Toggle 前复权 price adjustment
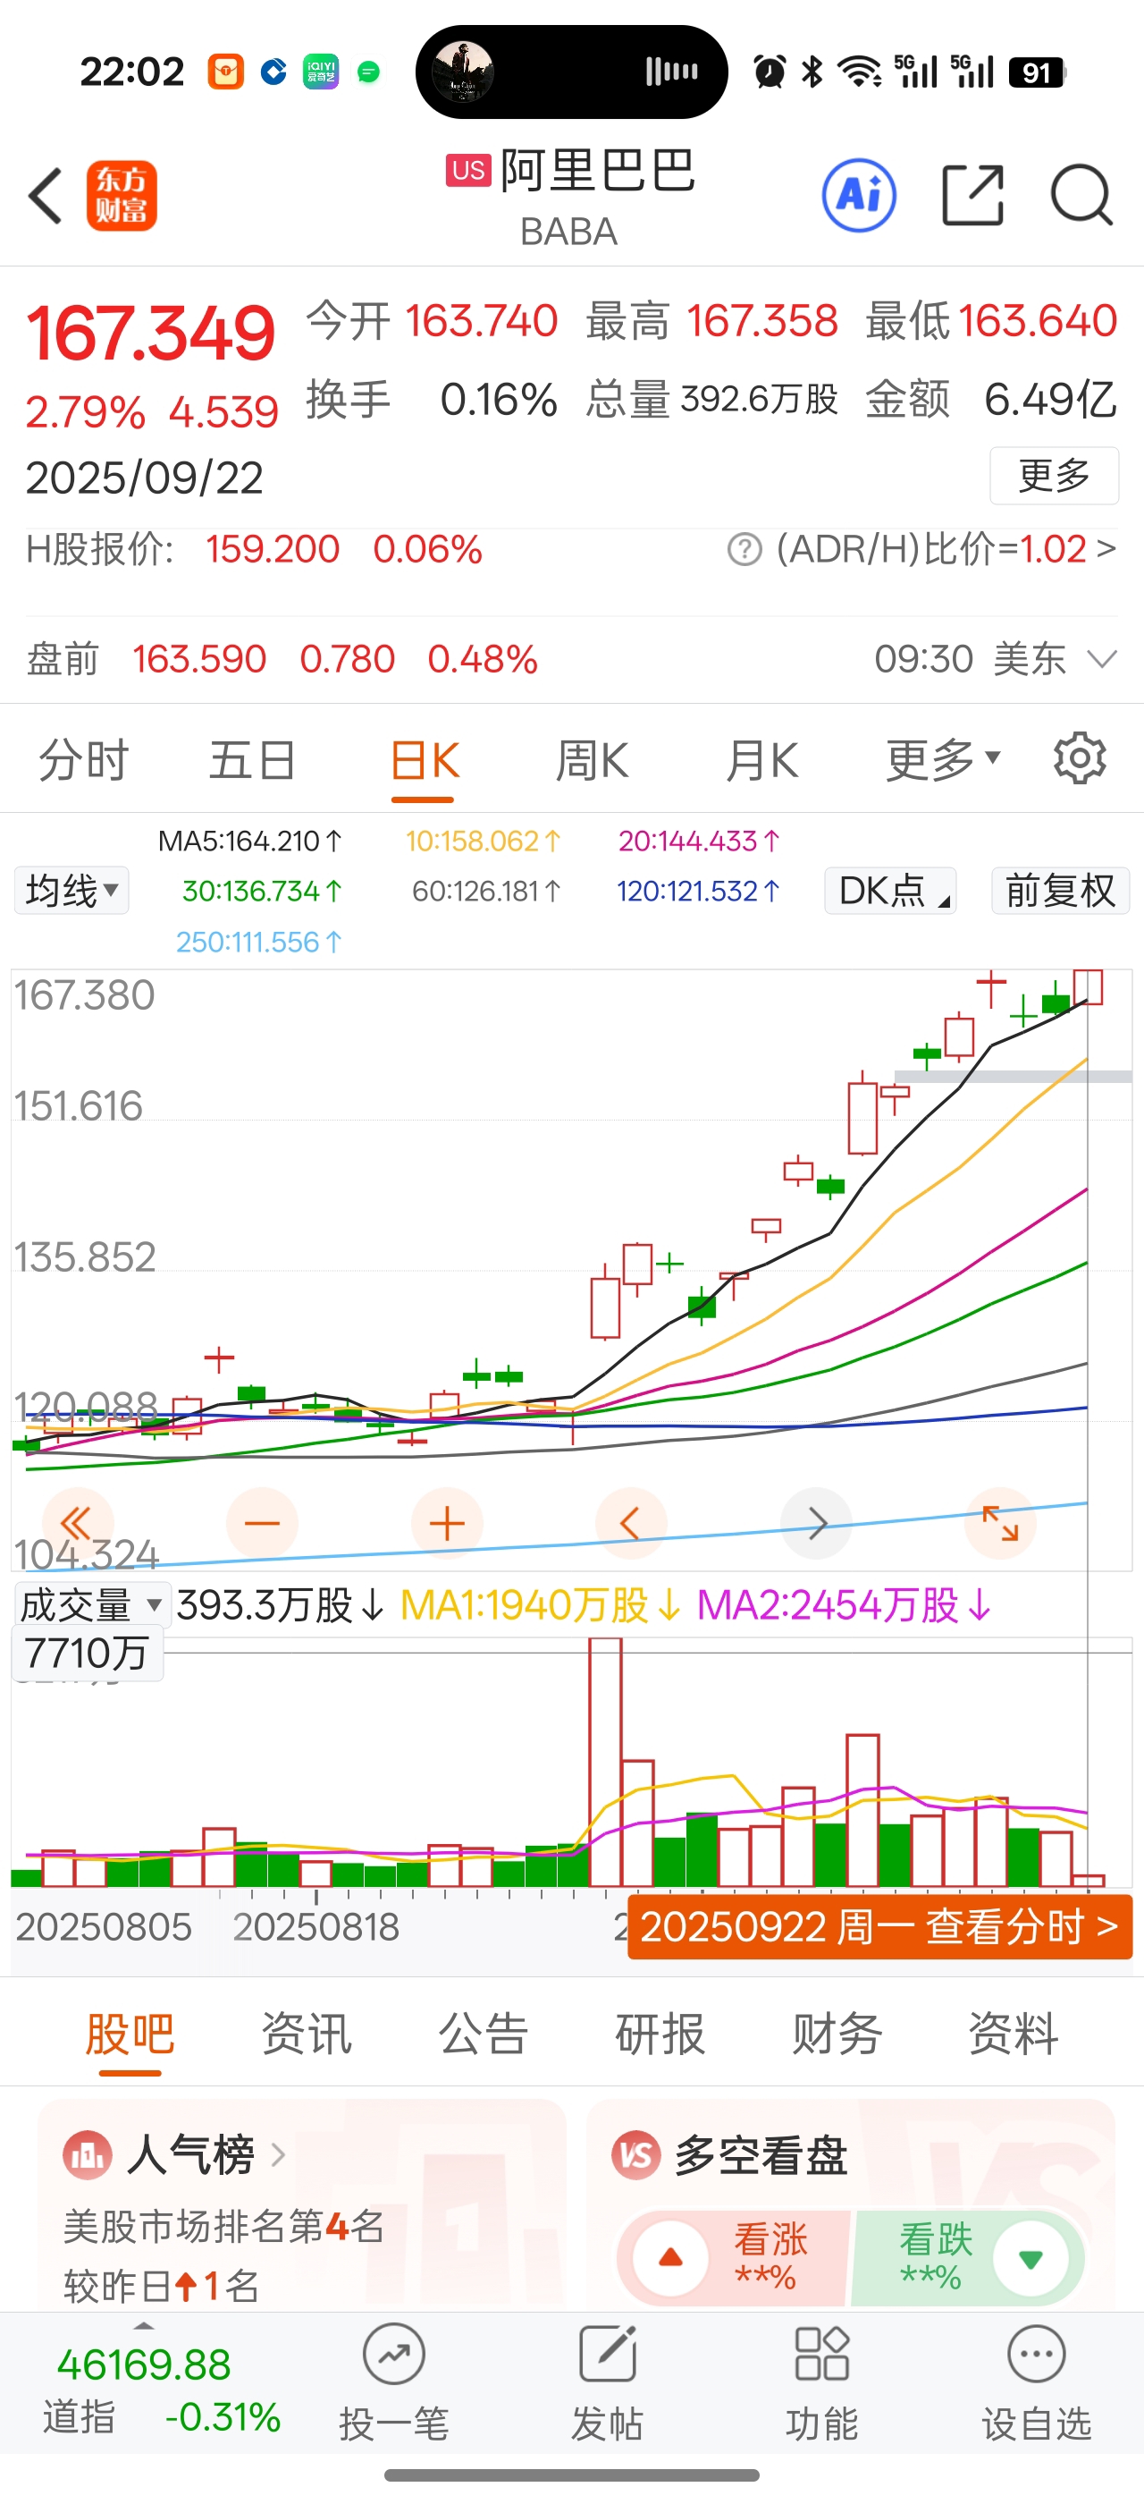Screen dimensions: 1144x2504 click(1059, 891)
